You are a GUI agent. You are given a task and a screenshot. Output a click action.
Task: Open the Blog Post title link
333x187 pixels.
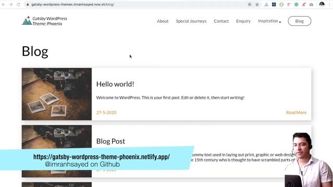111,141
